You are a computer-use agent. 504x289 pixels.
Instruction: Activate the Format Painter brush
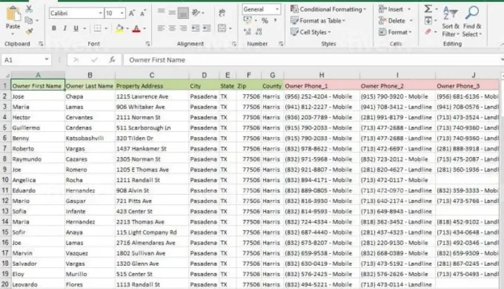(29, 31)
